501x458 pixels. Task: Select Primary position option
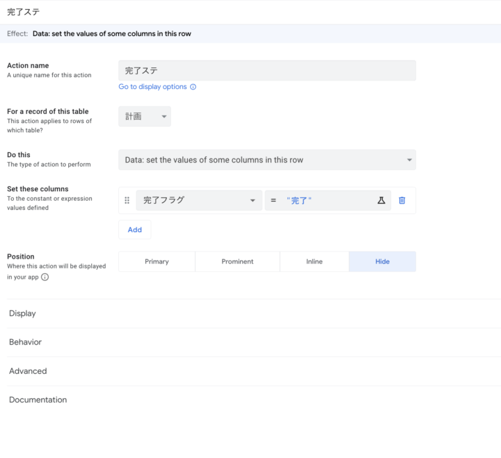tap(157, 261)
